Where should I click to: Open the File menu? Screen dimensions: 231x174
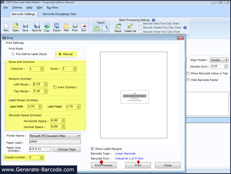tap(6, 7)
